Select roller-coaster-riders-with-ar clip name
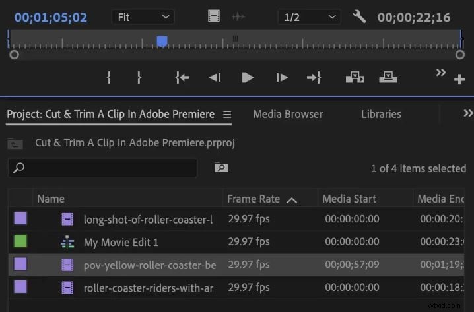Image resolution: width=474 pixels, height=312 pixels. click(x=149, y=288)
